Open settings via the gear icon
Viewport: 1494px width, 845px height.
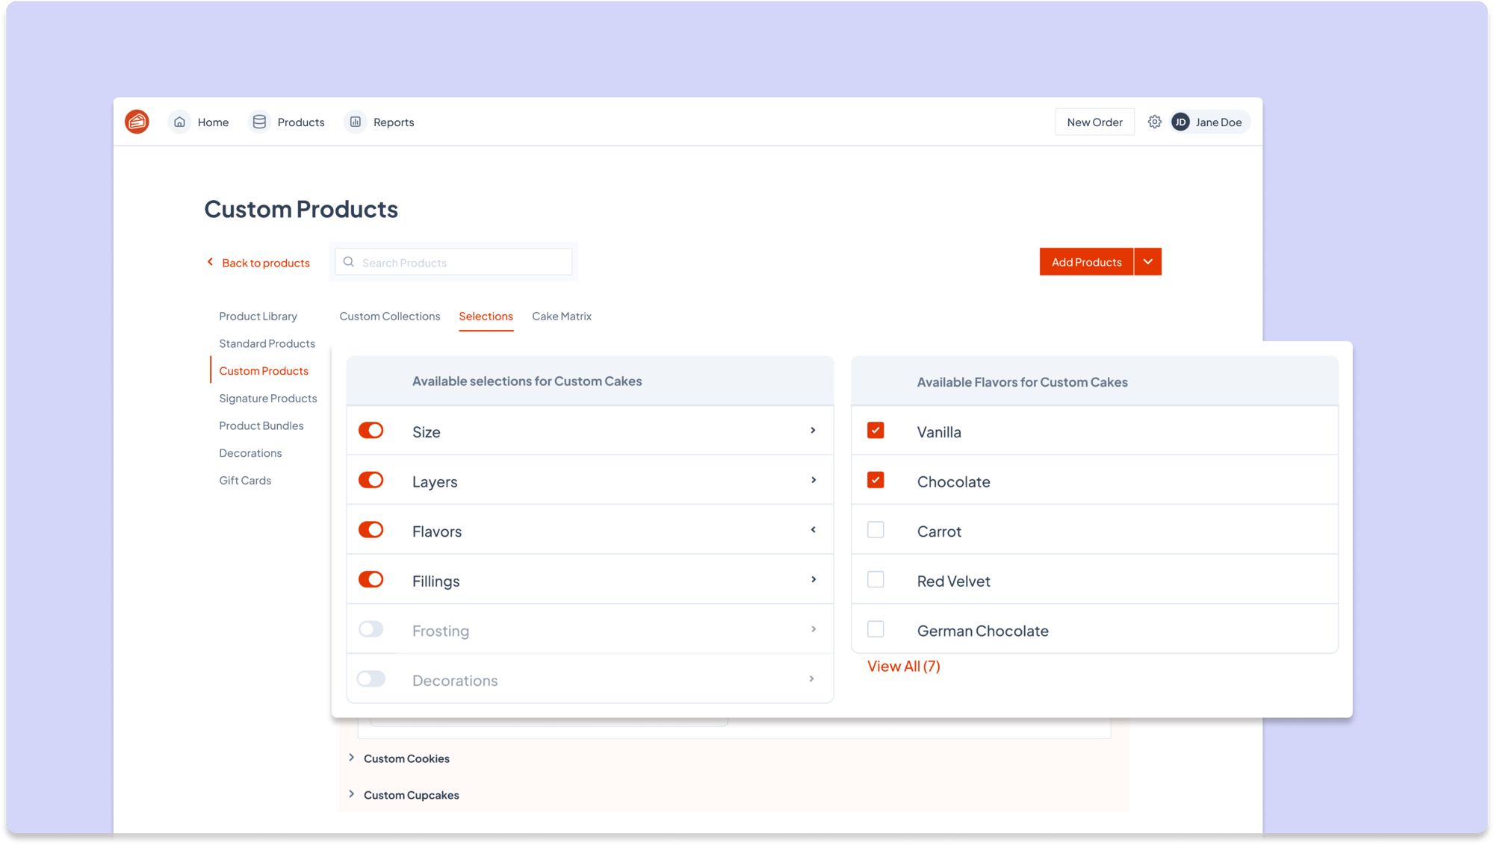coord(1154,122)
